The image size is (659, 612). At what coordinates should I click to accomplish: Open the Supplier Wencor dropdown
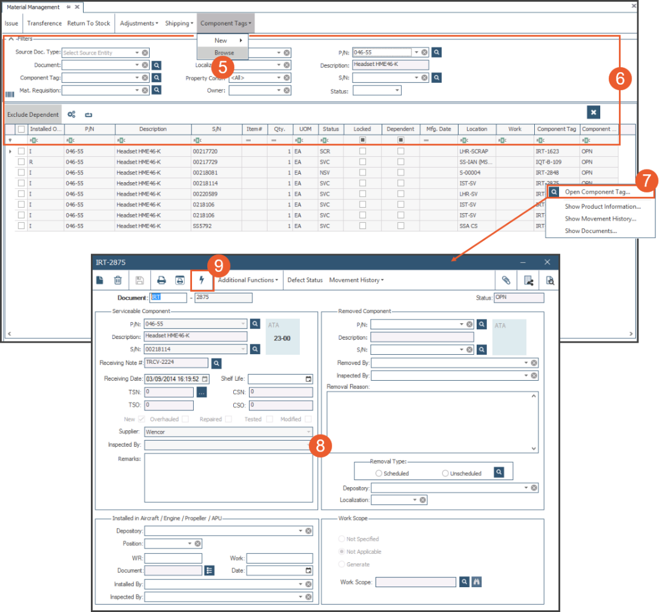[308, 432]
